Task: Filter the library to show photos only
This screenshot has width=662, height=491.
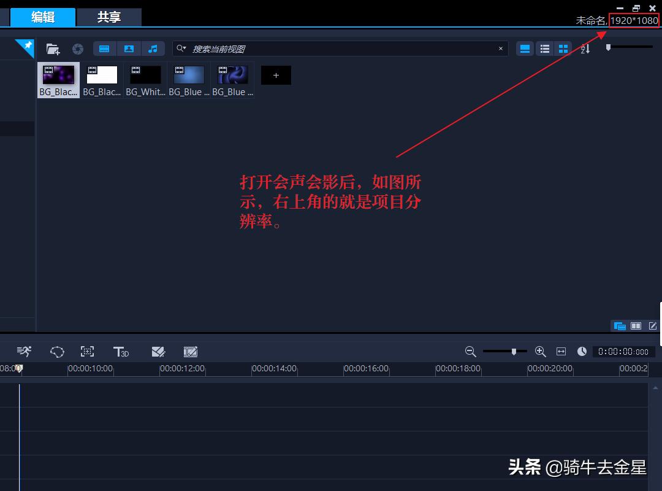Action: [129, 48]
